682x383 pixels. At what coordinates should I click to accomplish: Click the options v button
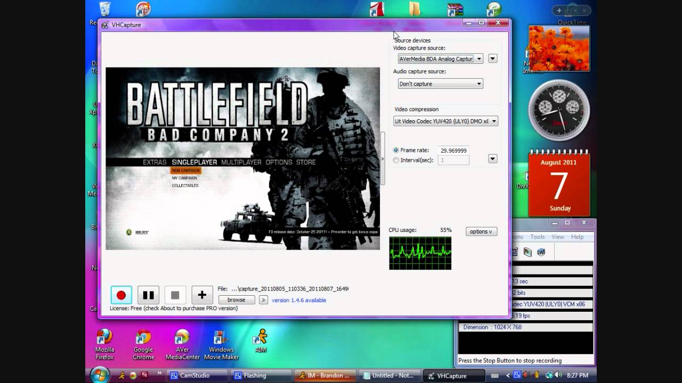point(482,231)
